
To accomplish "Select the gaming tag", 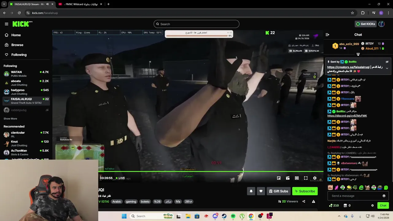I will click(131, 201).
